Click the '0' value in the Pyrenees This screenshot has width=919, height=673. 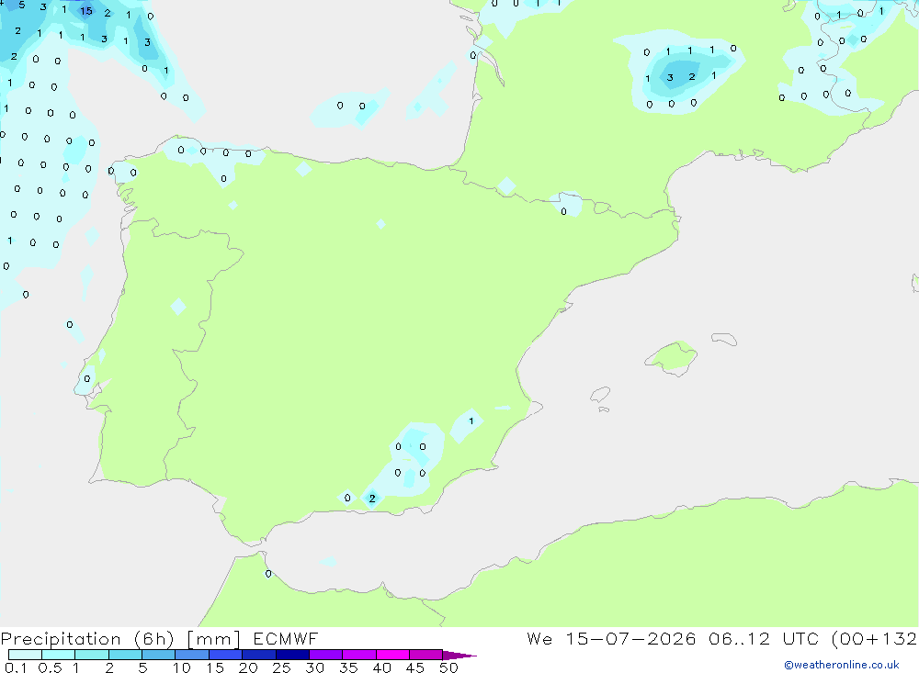tap(564, 211)
